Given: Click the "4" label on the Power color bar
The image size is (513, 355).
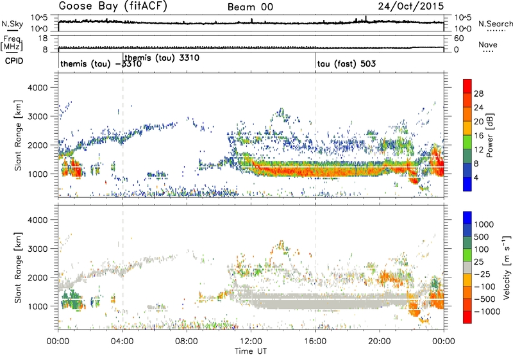Looking at the screenshot, I should pyautogui.click(x=476, y=177).
